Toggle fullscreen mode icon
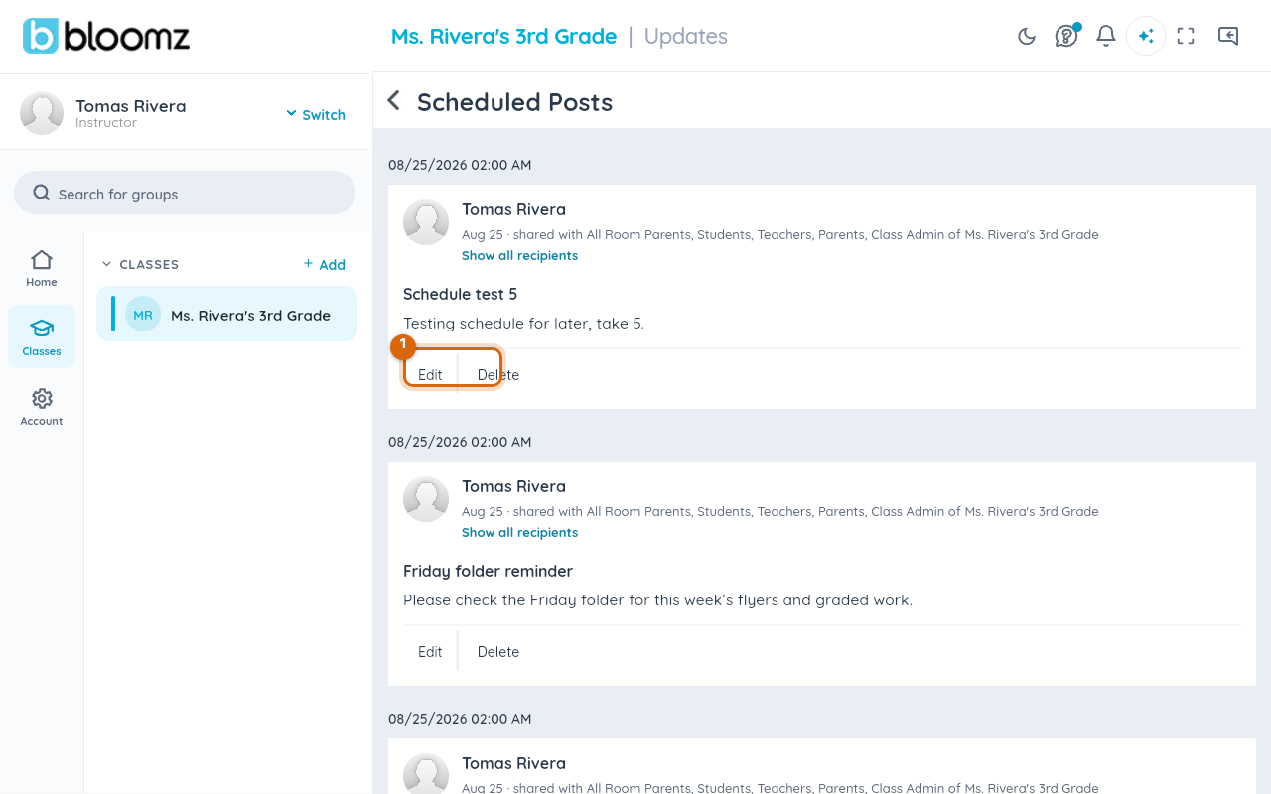Viewport: 1271px width, 794px height. (1186, 37)
